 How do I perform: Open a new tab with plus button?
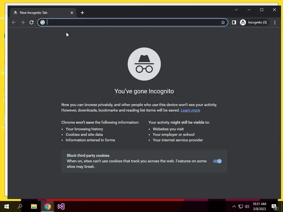[82, 13]
